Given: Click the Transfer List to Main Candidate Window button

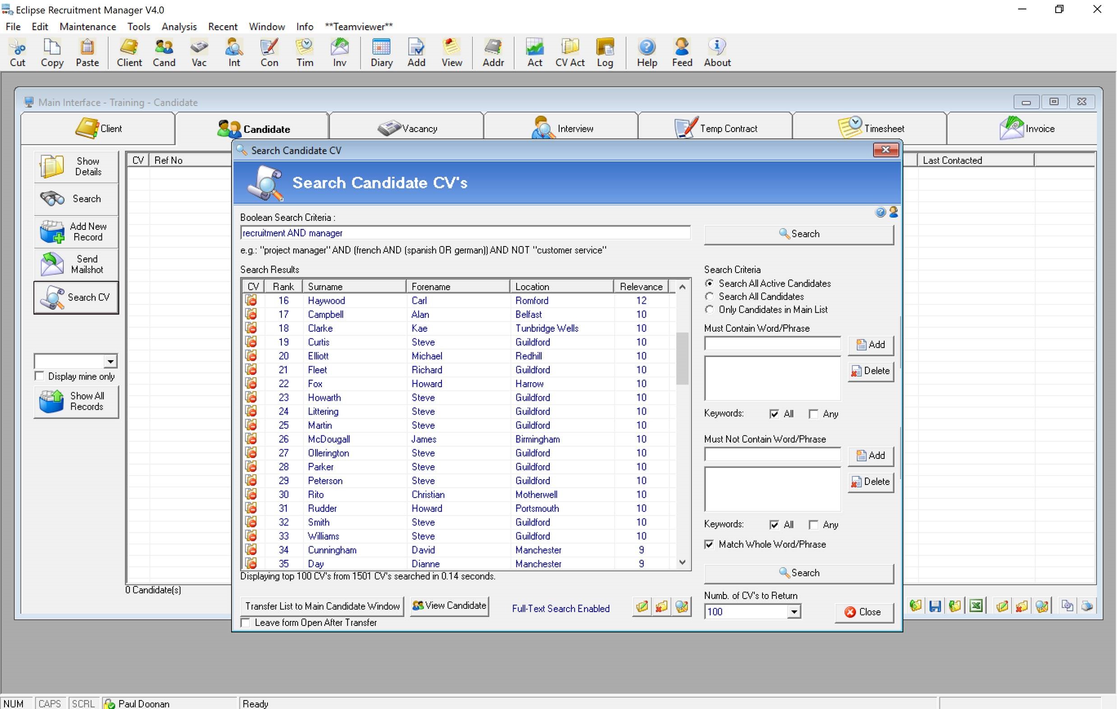Looking at the screenshot, I should pyautogui.click(x=322, y=606).
